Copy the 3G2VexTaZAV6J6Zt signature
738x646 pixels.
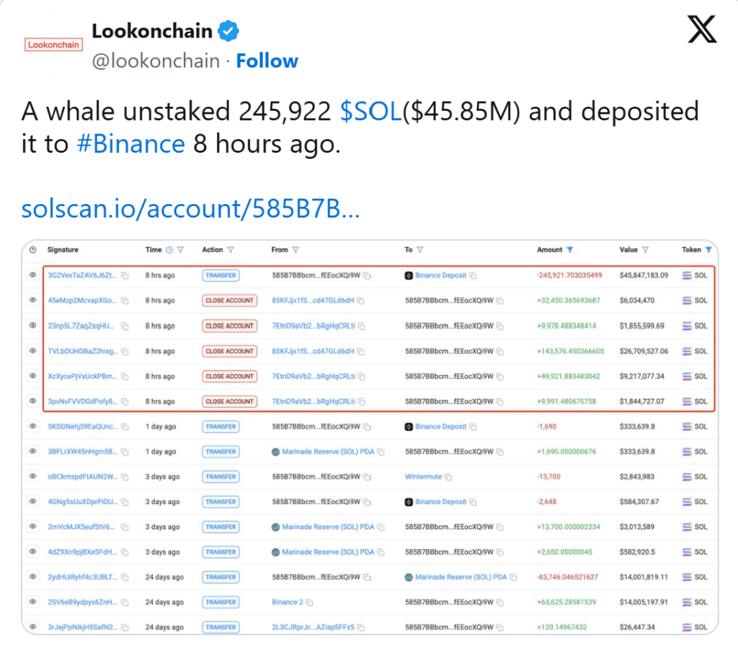click(125, 275)
